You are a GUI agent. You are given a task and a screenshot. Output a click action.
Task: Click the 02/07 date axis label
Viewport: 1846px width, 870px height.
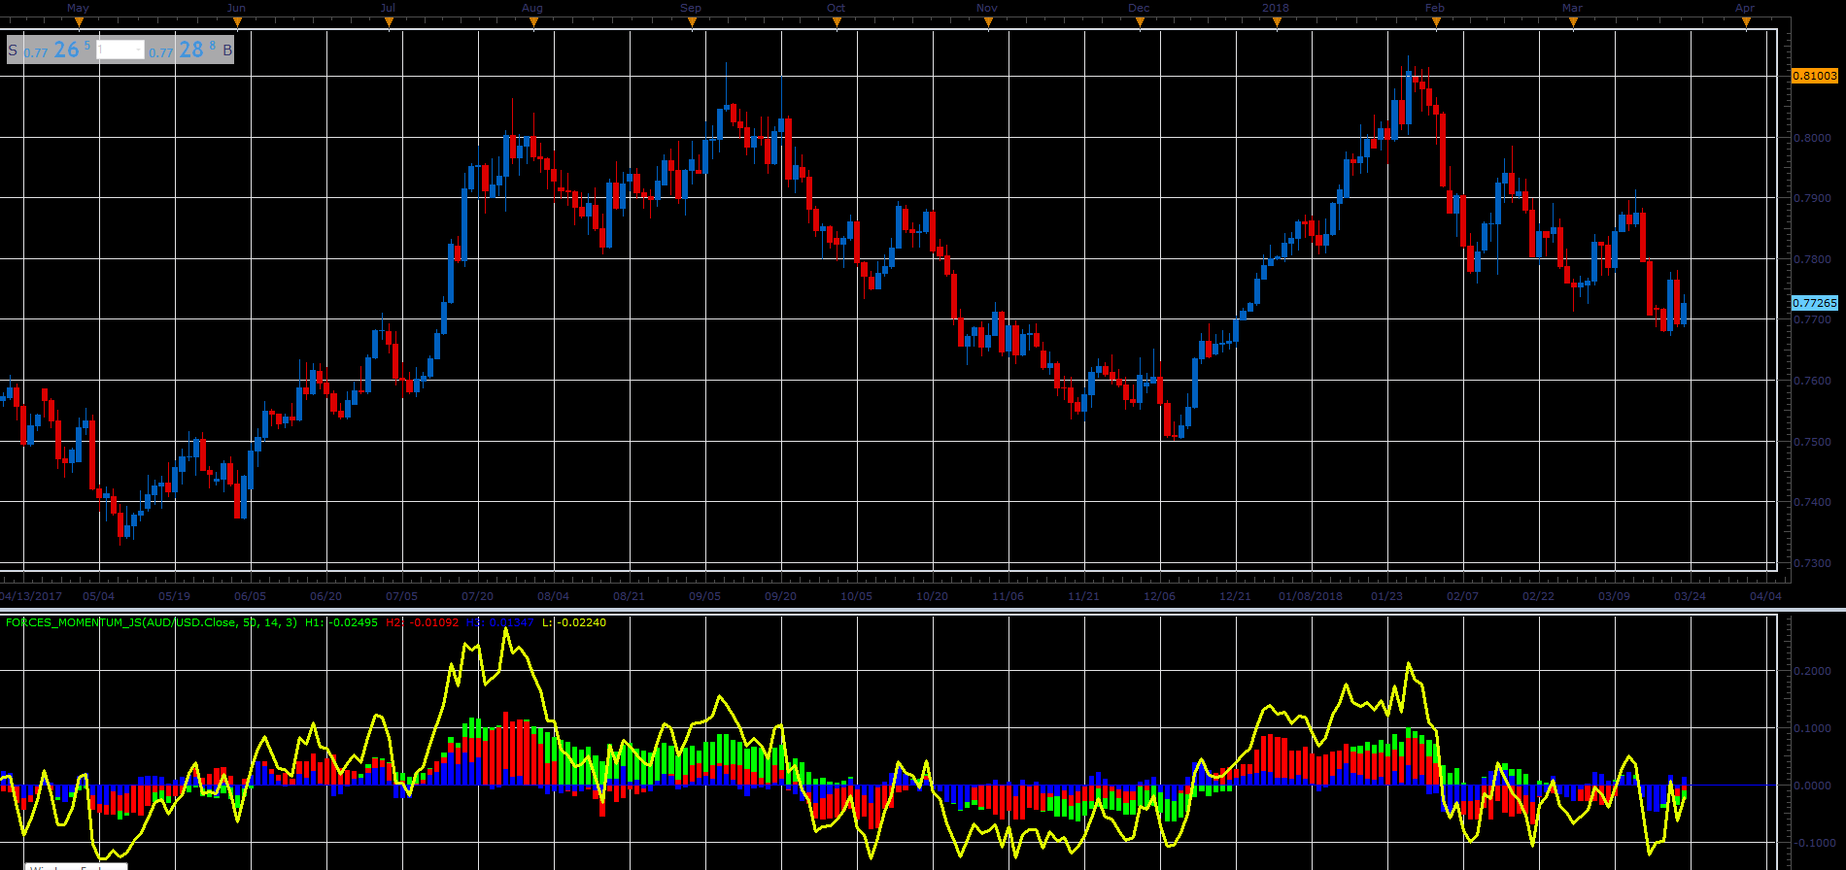1462,596
